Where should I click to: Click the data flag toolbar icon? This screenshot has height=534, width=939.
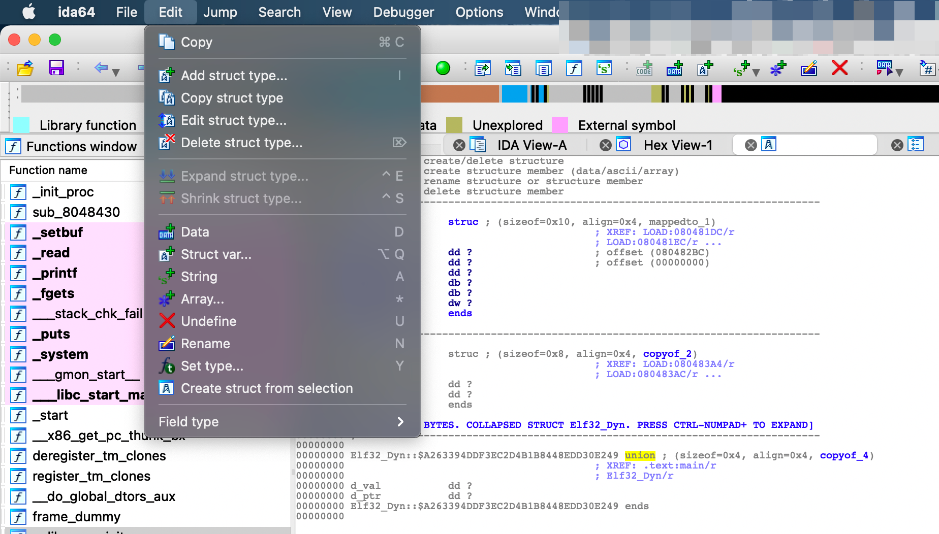[885, 68]
